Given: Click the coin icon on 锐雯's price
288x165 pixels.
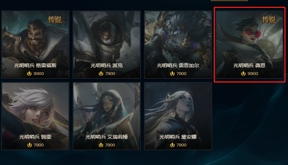Looking at the screenshot, I should pyautogui.click(x=29, y=145).
